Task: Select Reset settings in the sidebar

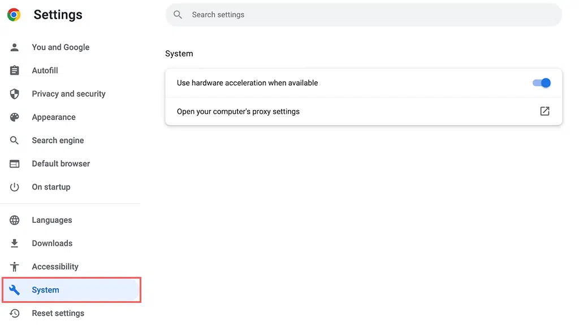Action: point(58,314)
